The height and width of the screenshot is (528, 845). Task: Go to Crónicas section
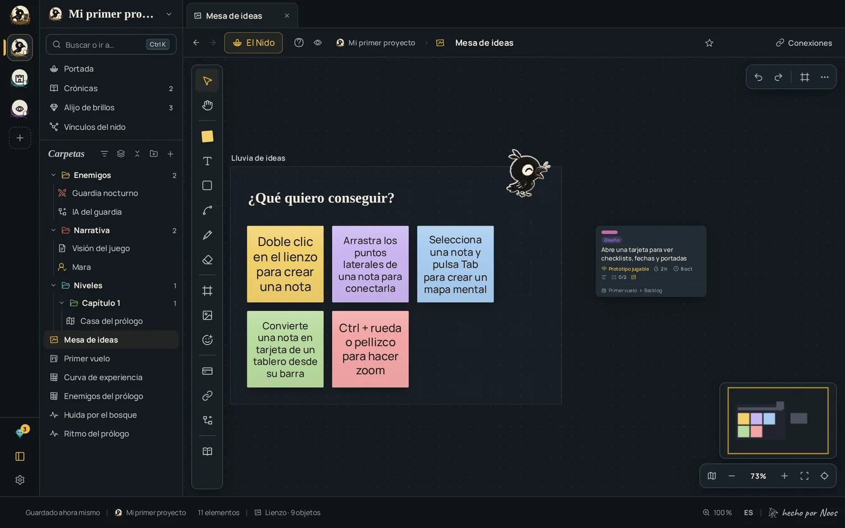(x=111, y=88)
